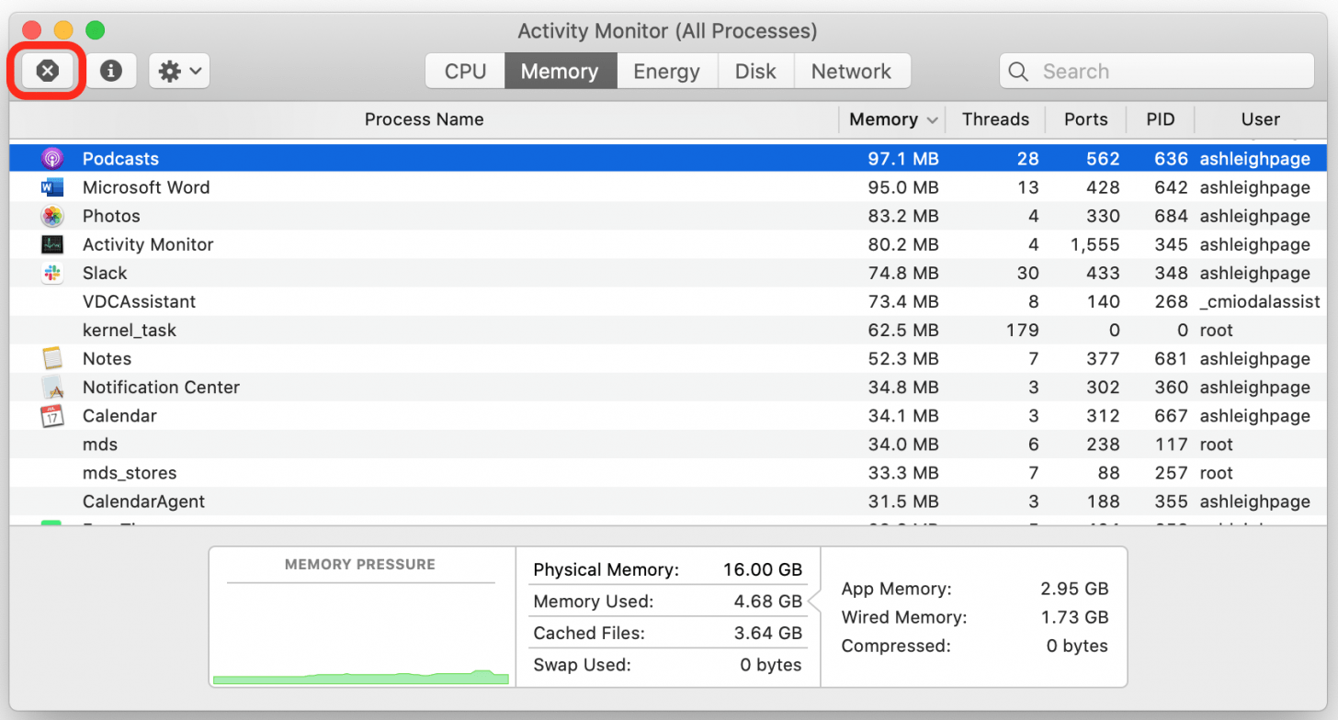1338x720 pixels.
Task: Switch to the CPU tab
Action: tap(465, 72)
